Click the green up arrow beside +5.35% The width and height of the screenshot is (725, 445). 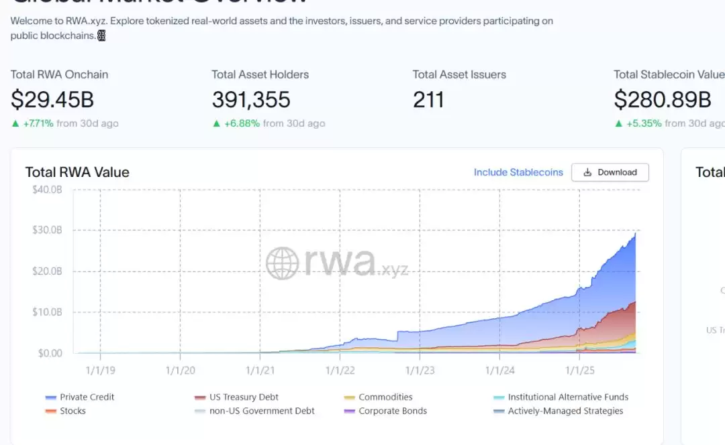(x=618, y=123)
